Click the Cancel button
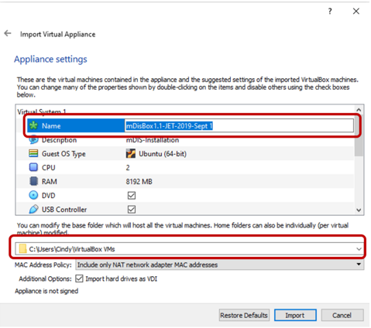 (x=342, y=315)
